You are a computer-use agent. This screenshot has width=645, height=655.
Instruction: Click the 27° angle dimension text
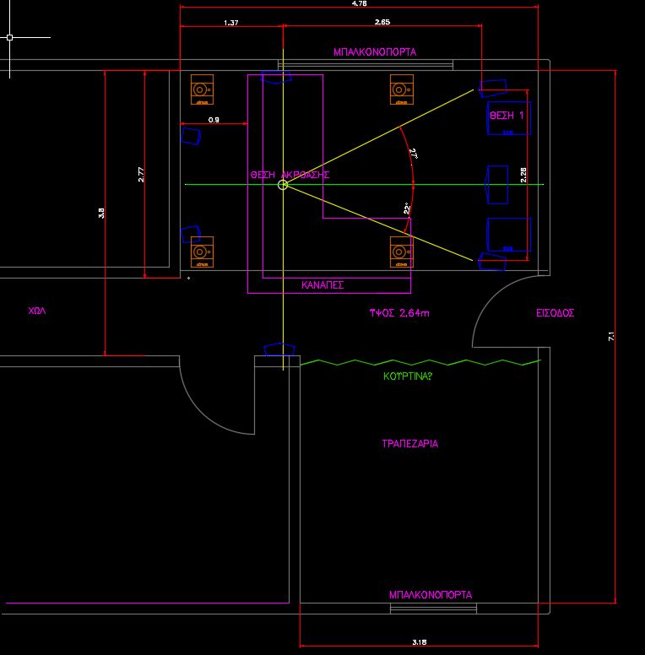(x=414, y=154)
